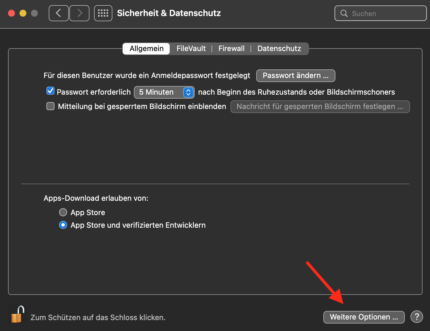Click the Passwort ändern button
The image size is (430, 331).
pos(296,76)
